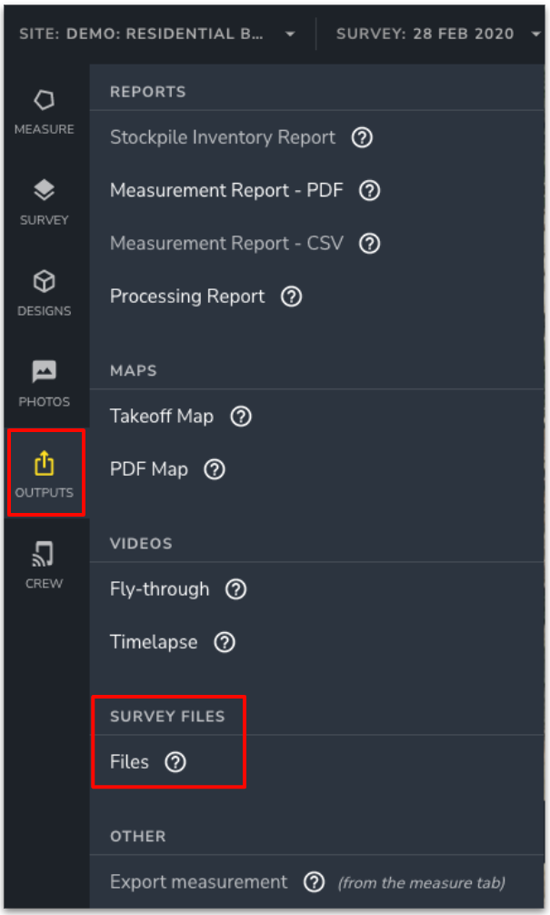Click the Files help question mark
Image resolution: width=550 pixels, height=915 pixels.
pos(175,762)
